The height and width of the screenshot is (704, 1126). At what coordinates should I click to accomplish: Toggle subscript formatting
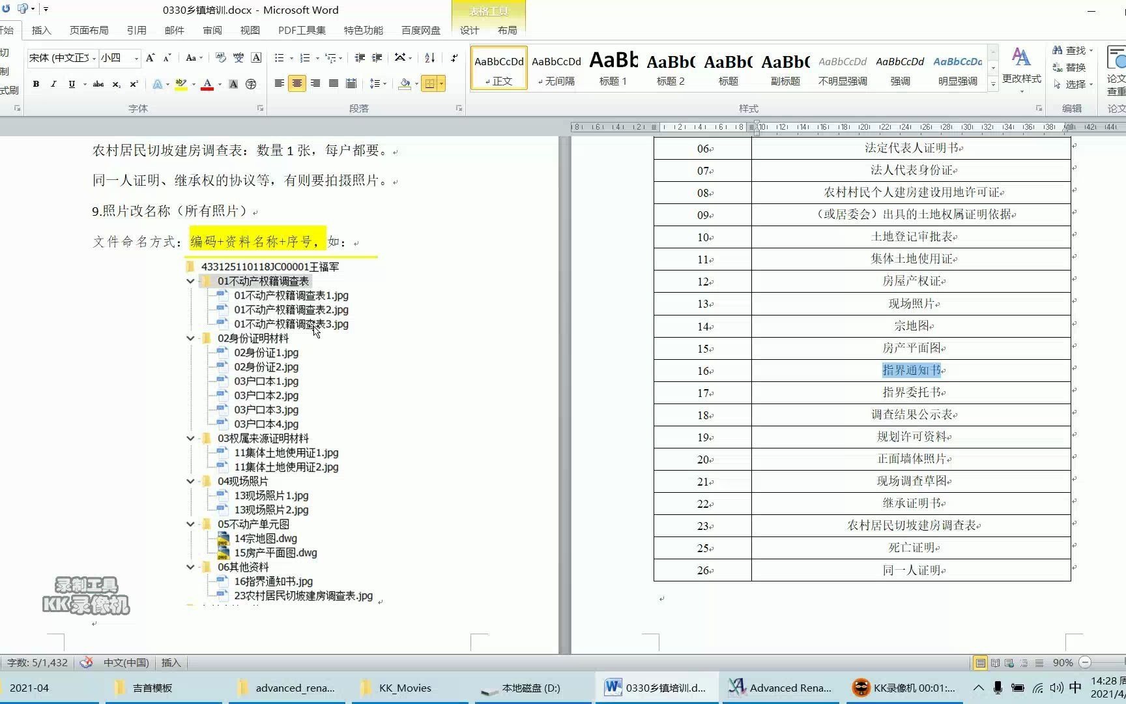click(116, 84)
